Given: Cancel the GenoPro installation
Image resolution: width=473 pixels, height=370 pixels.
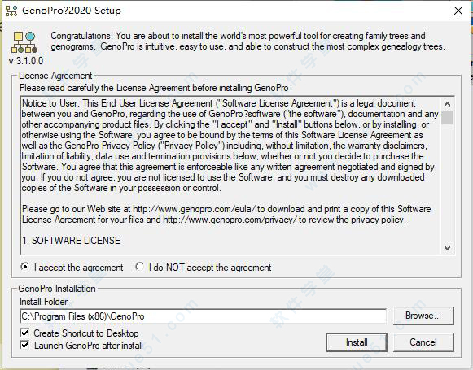Looking at the screenshot, I should [x=423, y=342].
